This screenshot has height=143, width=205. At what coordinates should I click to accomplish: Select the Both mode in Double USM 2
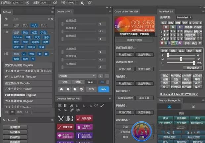pos(91,82)
